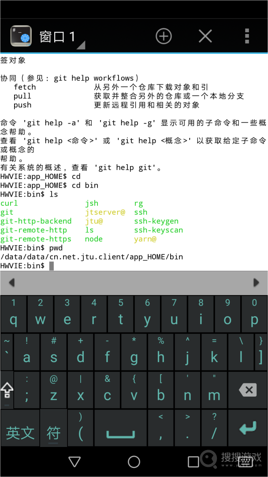Tap the semicolon colon key
Screen dimensions: 268x477
pyautogui.click(x=27, y=390)
